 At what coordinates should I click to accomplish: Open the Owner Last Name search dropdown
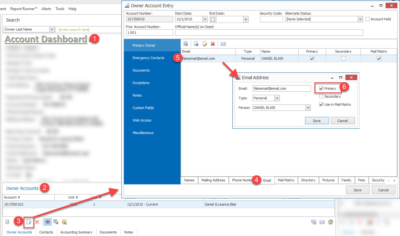tap(52, 29)
